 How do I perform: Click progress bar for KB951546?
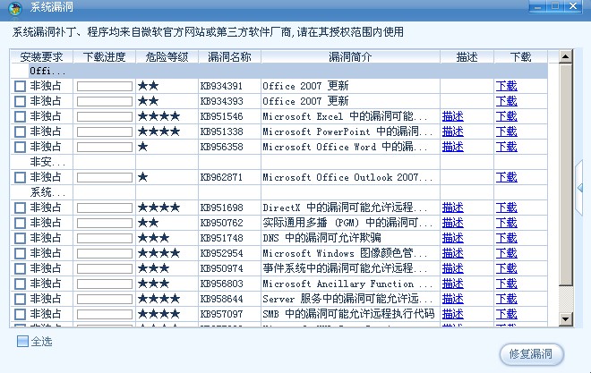tap(105, 116)
